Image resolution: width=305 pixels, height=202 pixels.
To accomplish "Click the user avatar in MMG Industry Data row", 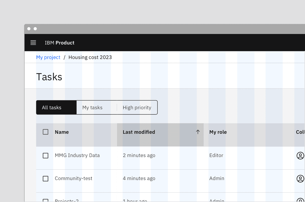I will click(300, 156).
